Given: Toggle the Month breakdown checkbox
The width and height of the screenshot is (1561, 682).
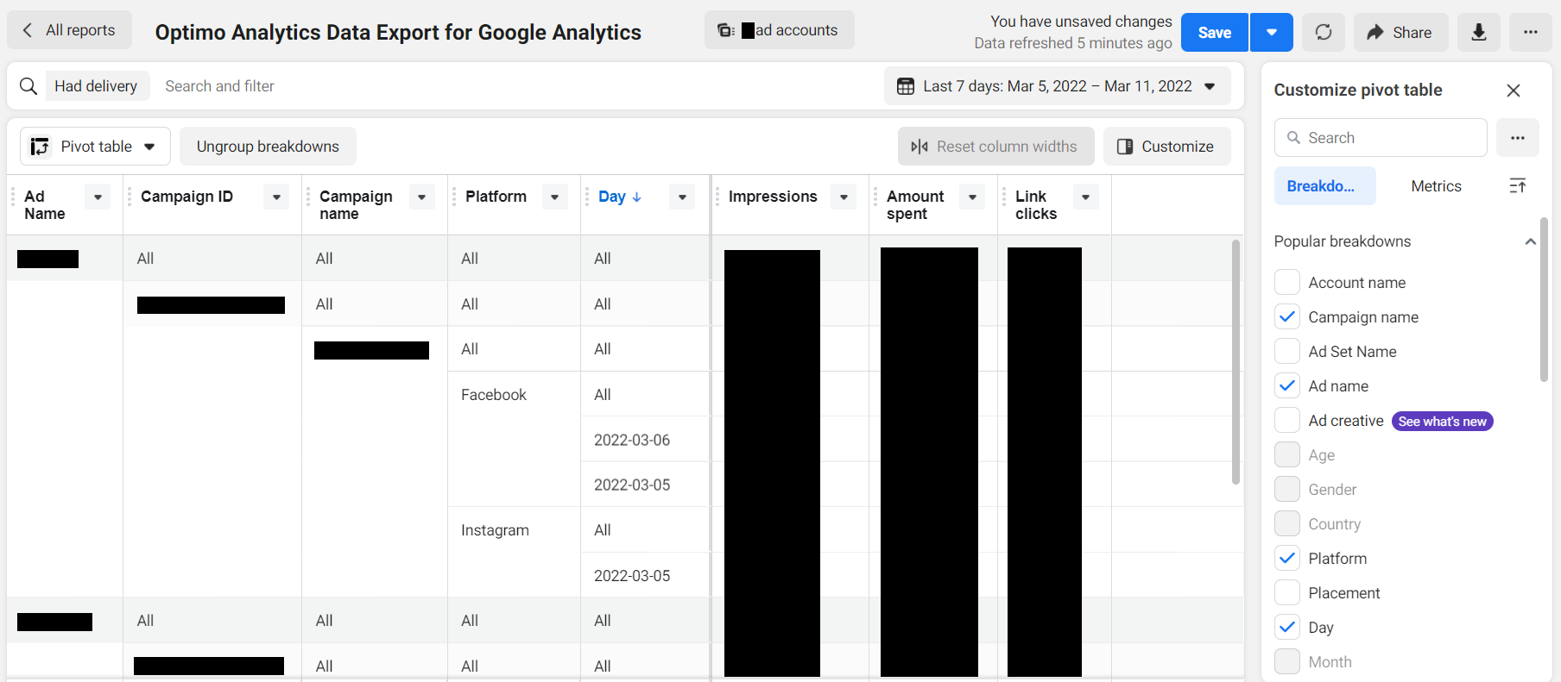Looking at the screenshot, I should coord(1287,662).
